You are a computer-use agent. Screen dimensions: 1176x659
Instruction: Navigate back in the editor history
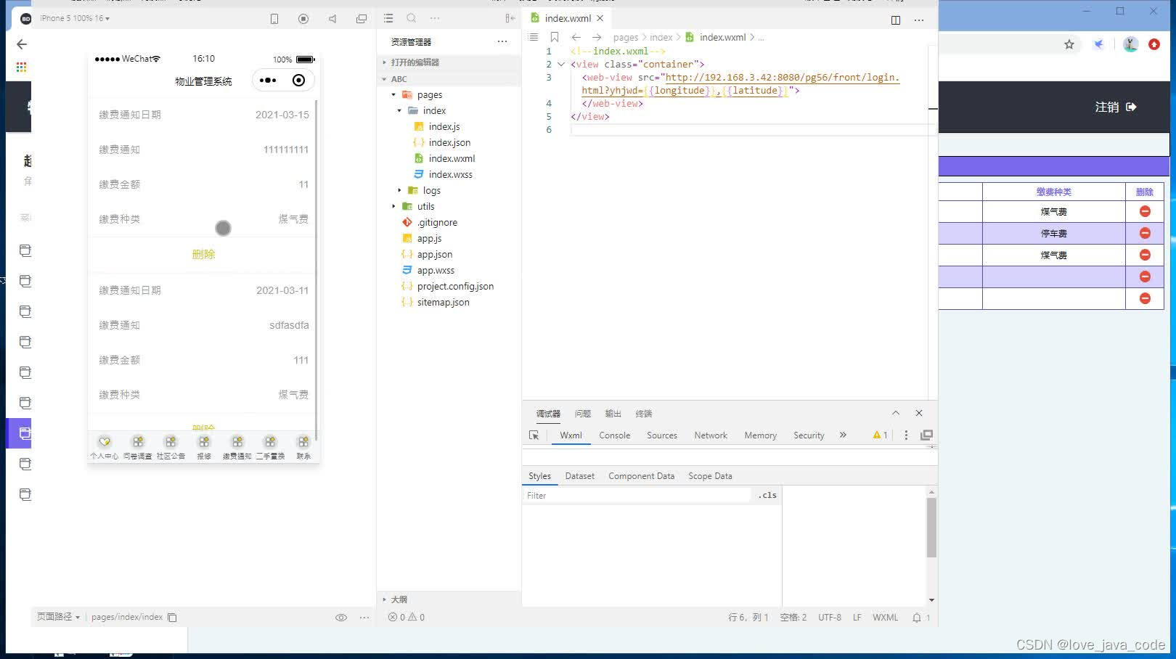click(x=576, y=37)
